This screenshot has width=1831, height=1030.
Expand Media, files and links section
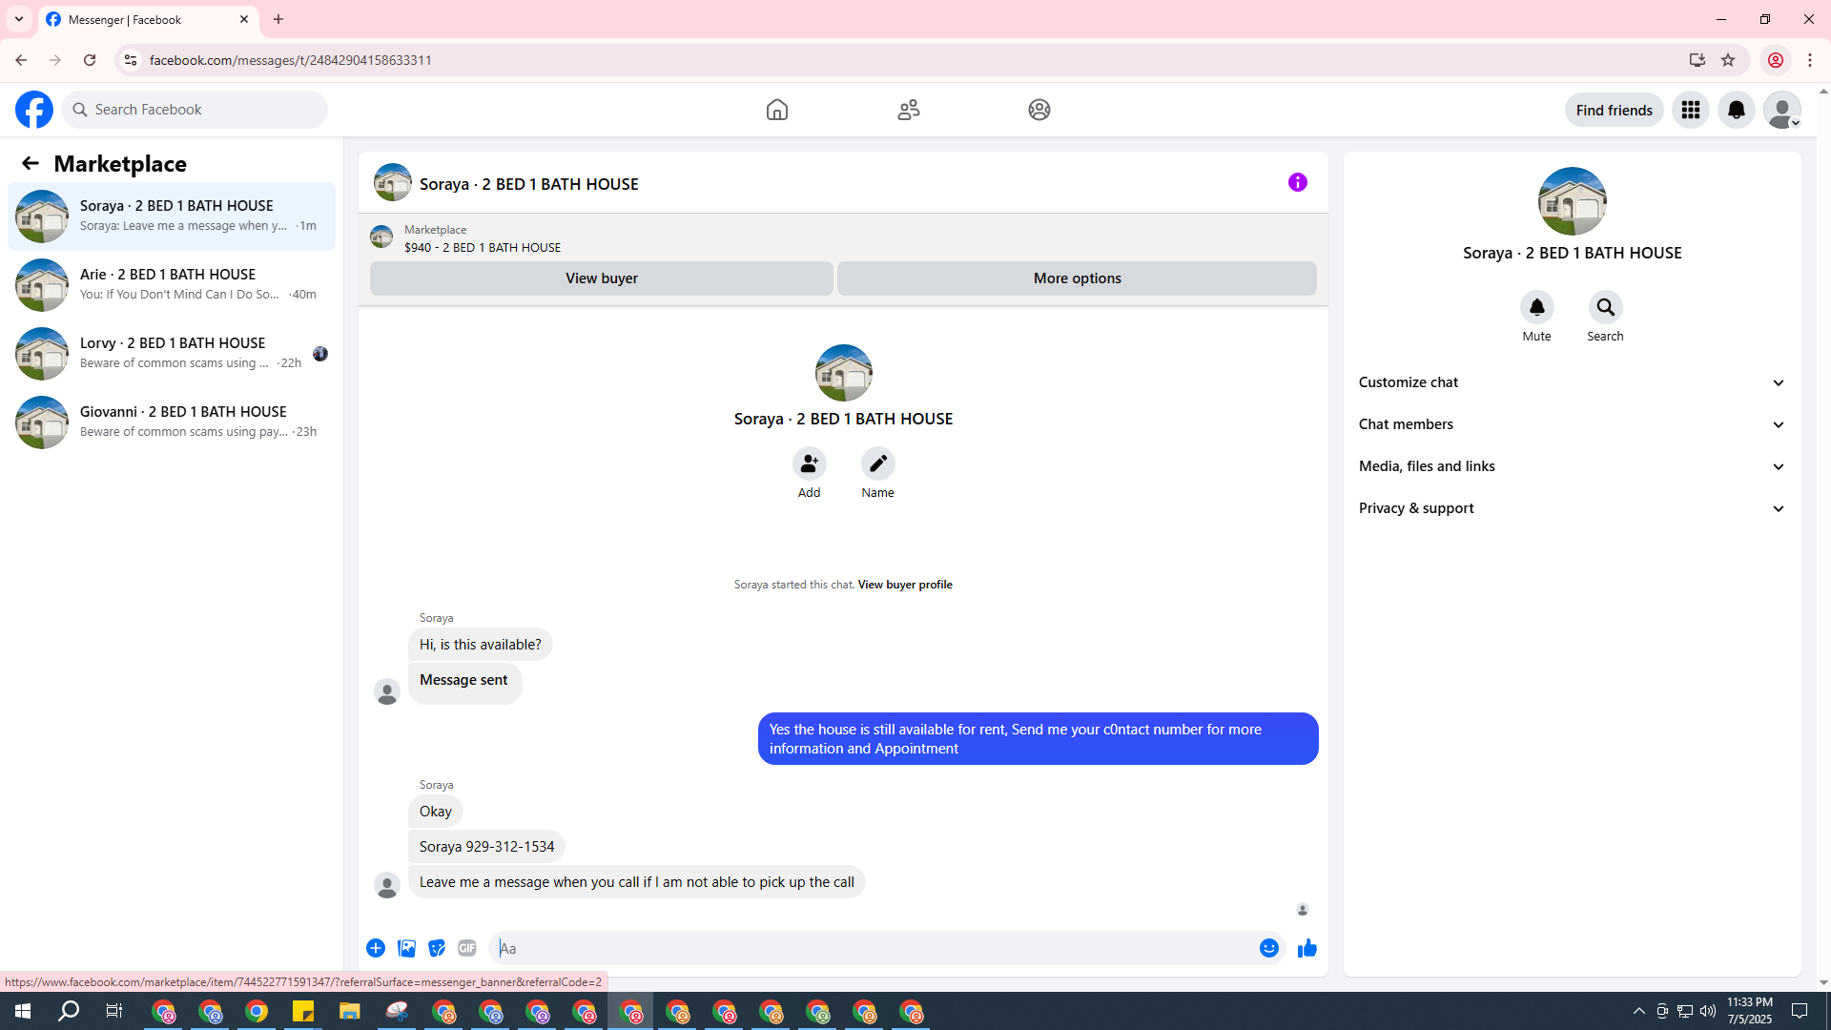point(1572,466)
